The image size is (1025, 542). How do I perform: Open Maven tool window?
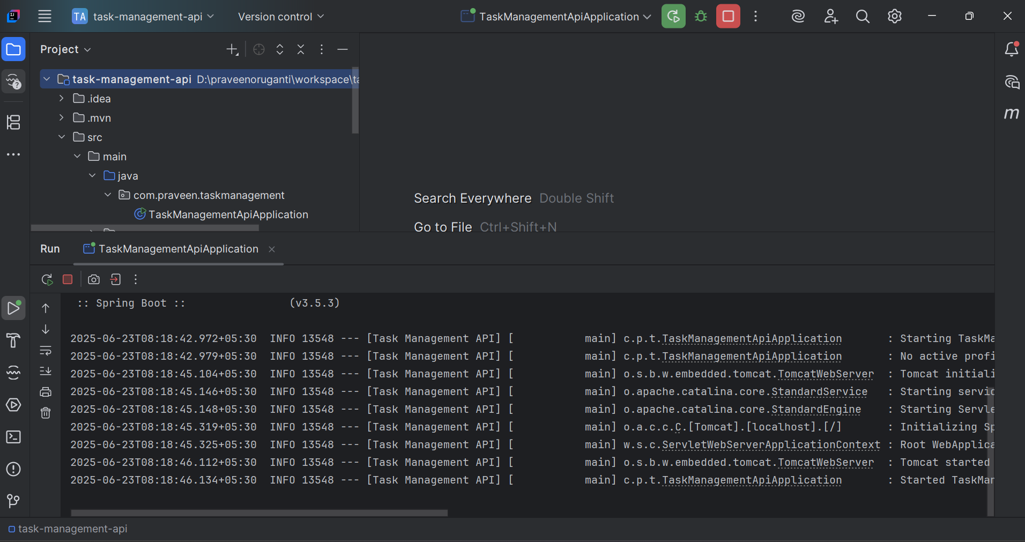(1011, 113)
